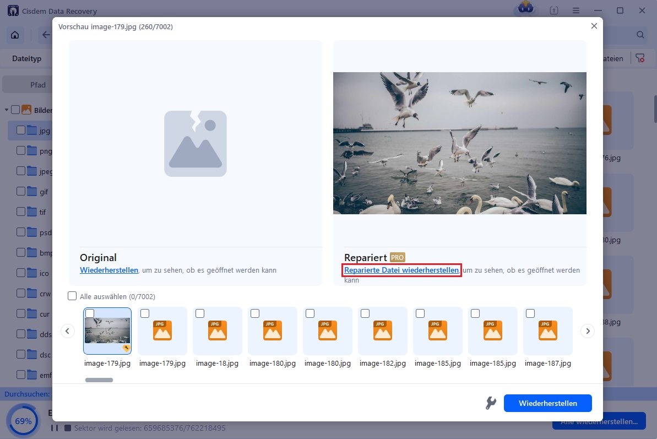Click the Reparierte Datei wiederherstellen link

tap(401, 270)
